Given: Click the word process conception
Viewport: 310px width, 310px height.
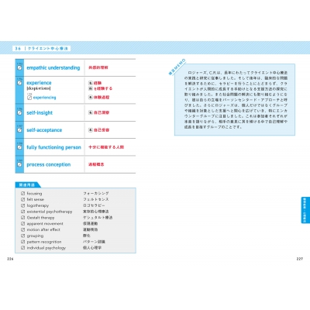Looking at the screenshot, I should [49, 164].
